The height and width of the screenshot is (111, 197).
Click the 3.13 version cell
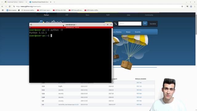43,86
